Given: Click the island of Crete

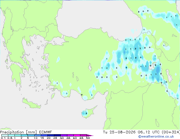Looking at the screenshot, I should pos(32,104).
